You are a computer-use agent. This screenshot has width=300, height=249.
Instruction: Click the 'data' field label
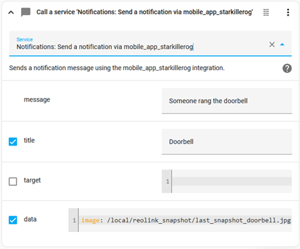(30, 219)
